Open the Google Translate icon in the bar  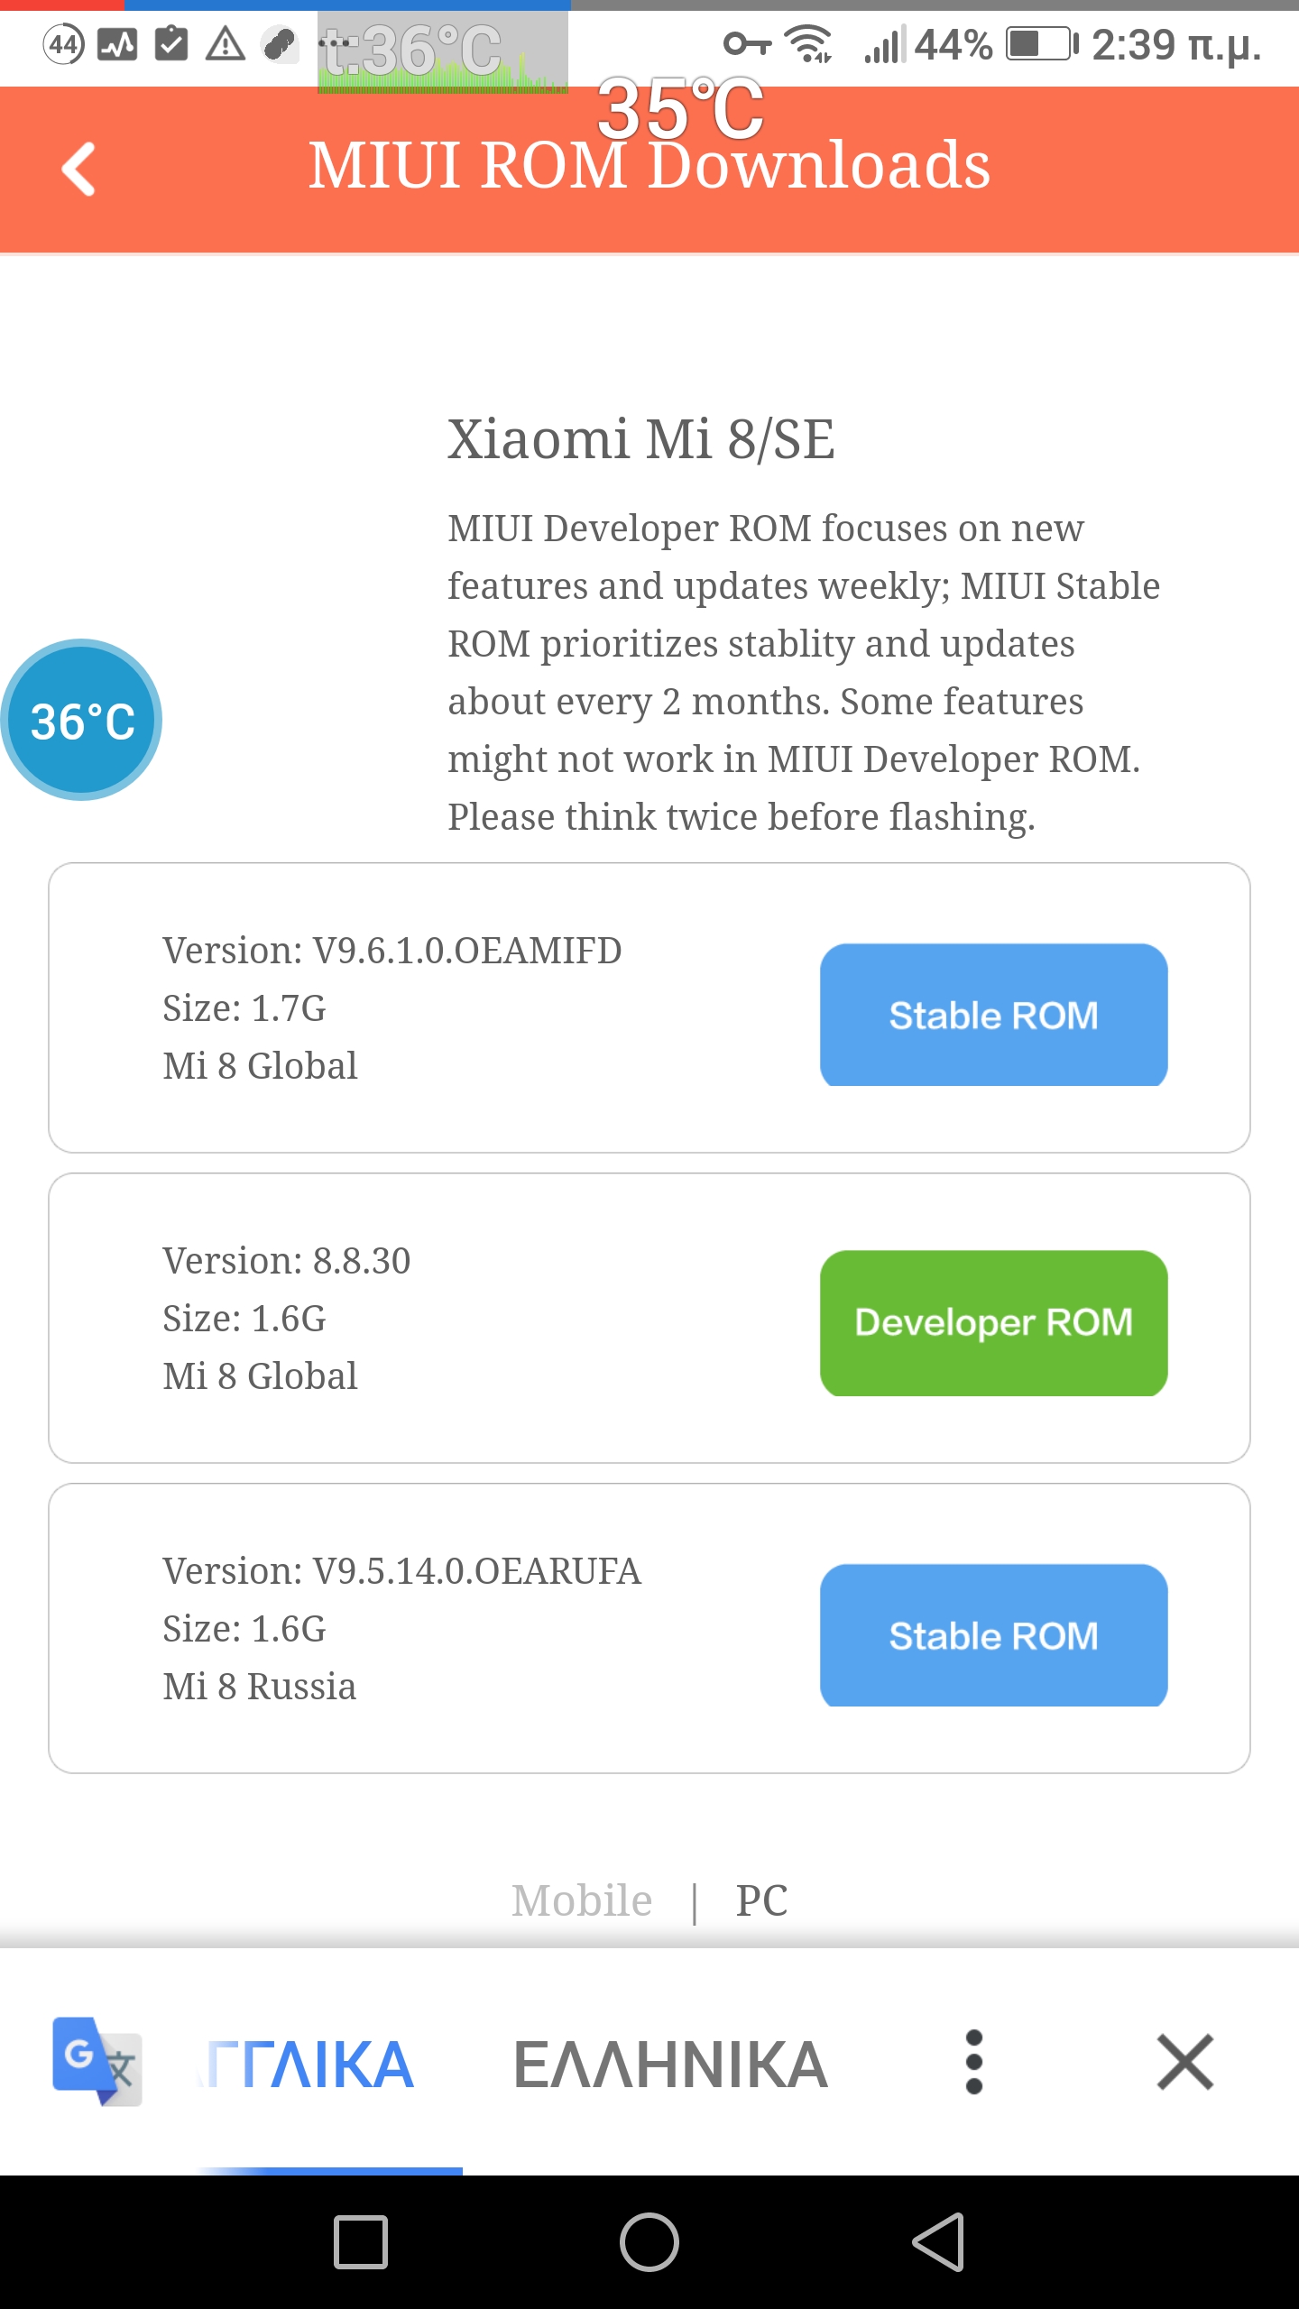pos(97,2062)
